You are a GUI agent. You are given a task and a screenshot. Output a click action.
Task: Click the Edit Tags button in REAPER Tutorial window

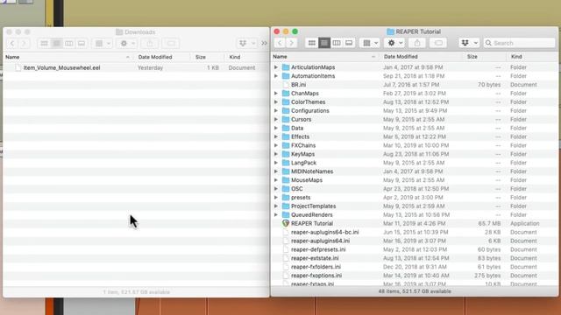pos(438,43)
